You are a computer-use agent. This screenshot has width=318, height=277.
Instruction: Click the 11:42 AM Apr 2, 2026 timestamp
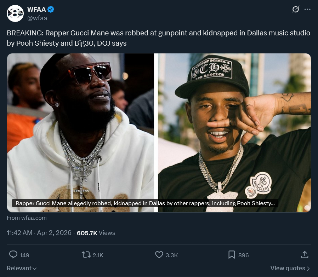click(x=39, y=233)
